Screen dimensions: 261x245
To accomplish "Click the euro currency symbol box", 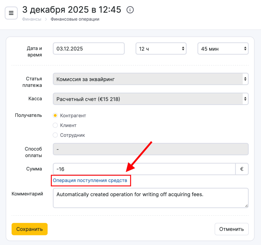I will click(x=242, y=169).
